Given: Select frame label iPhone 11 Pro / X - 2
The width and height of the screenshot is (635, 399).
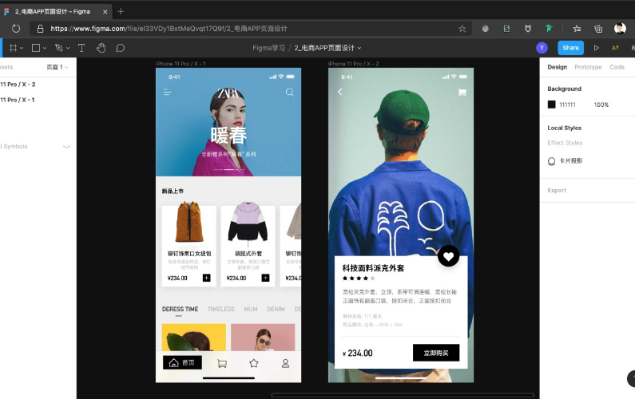Looking at the screenshot, I should point(354,64).
